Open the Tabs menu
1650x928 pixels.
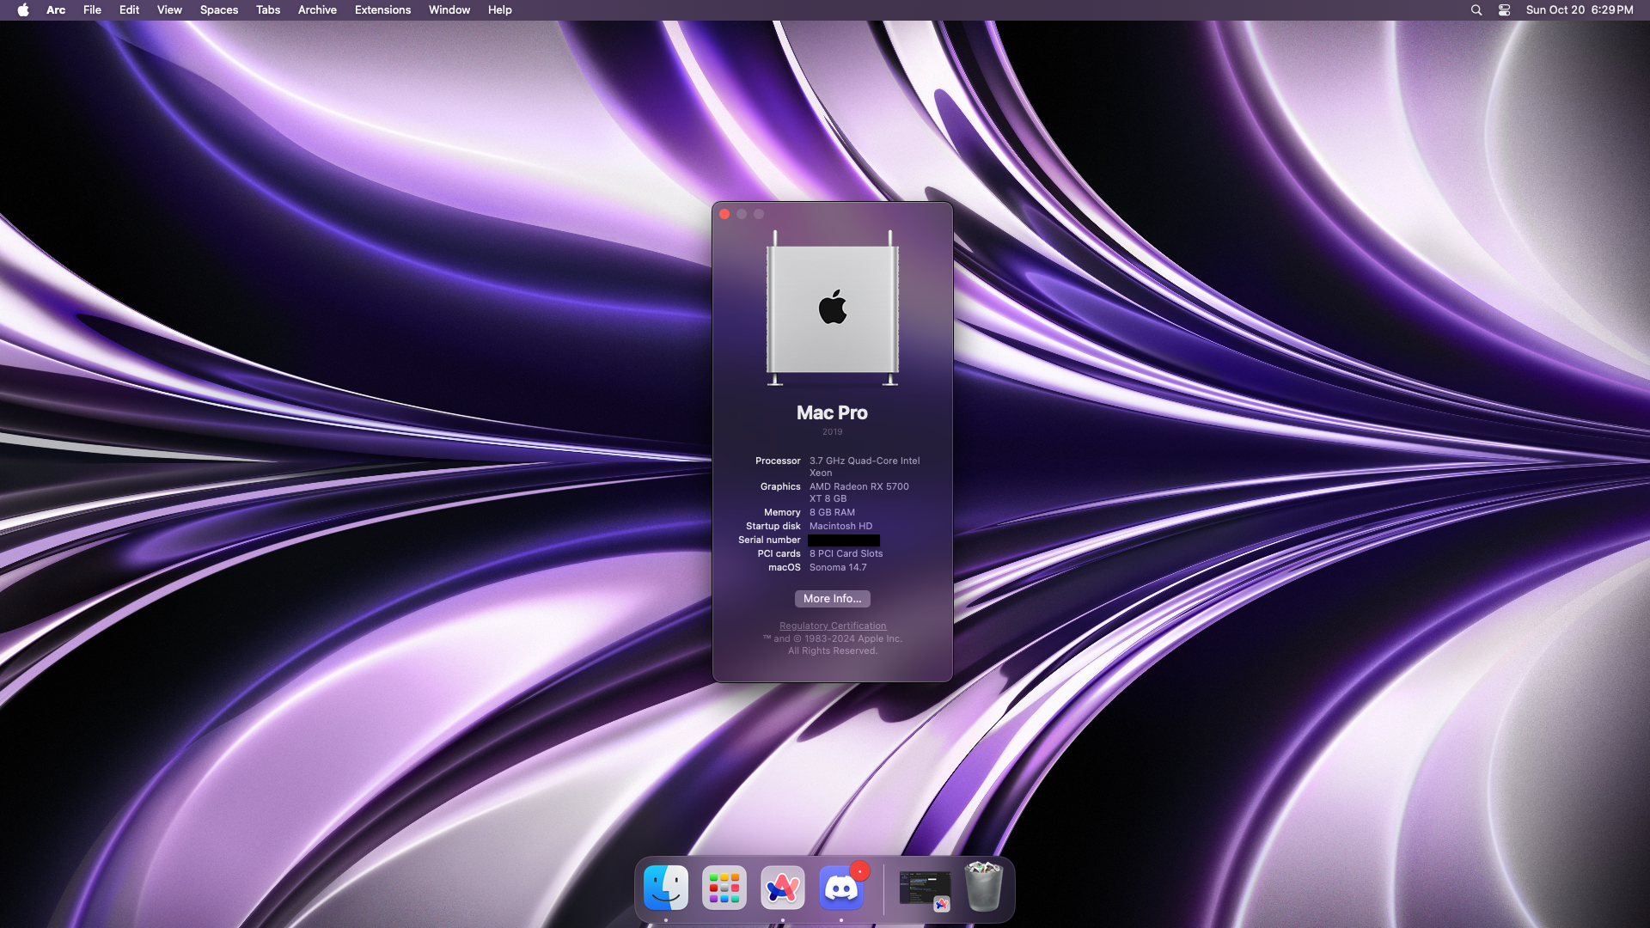(x=268, y=10)
